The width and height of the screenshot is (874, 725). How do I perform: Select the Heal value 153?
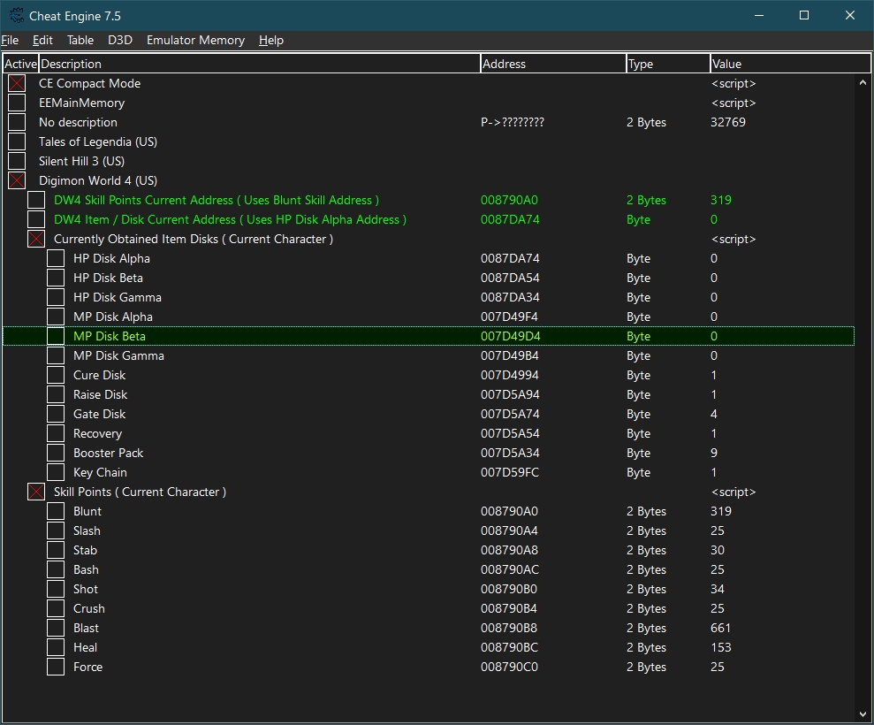(721, 647)
